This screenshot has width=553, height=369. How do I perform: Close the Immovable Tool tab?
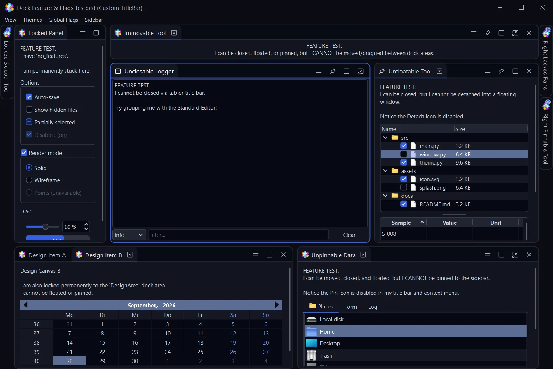[174, 33]
